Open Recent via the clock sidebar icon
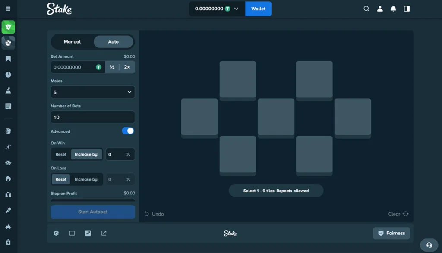This screenshot has width=442, height=253. (x=8, y=75)
